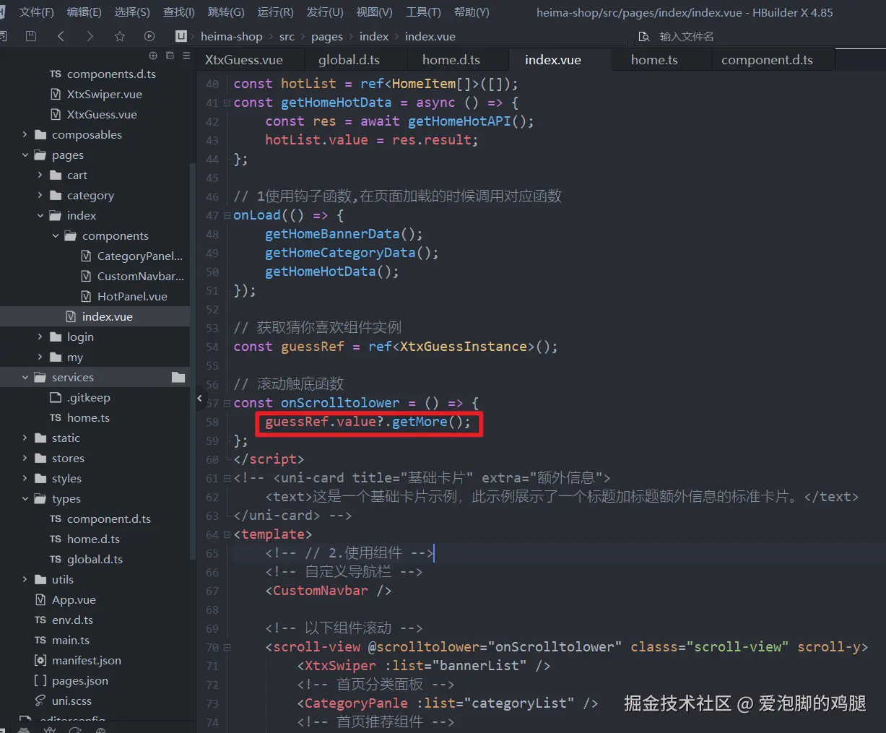The image size is (886, 733).
Task: Expand the composables folder chevron
Action: (25, 134)
